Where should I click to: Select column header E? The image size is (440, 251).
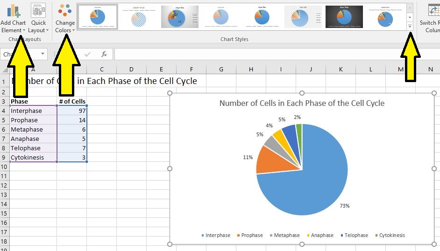tap(161, 70)
